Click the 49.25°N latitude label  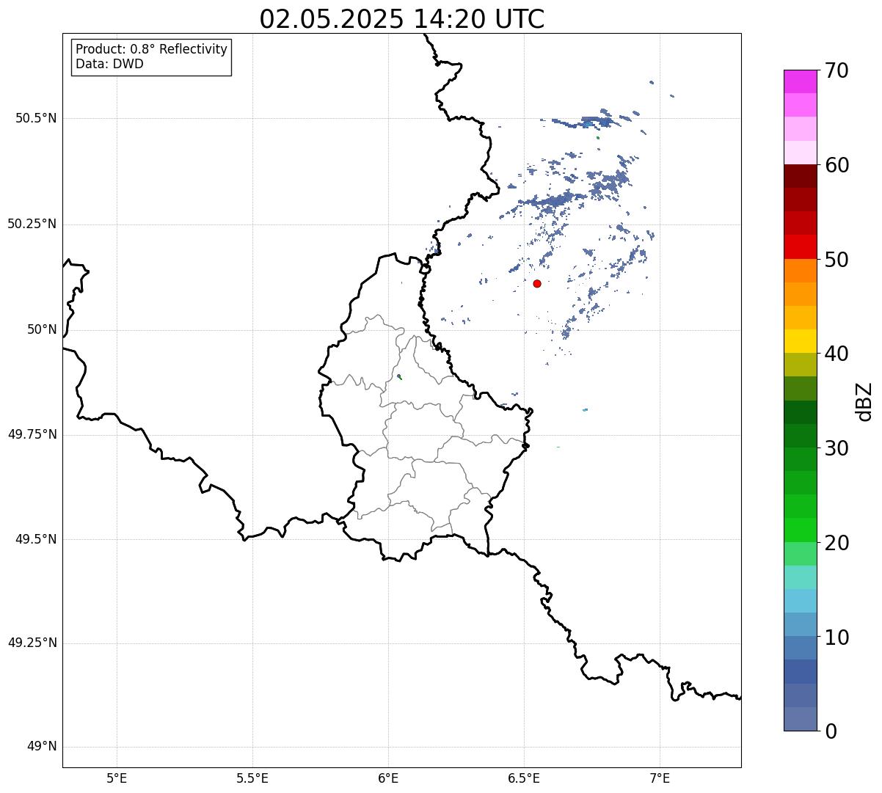(32, 643)
